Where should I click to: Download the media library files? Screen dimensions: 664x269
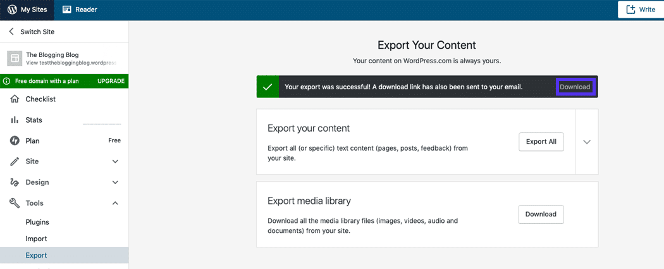pyautogui.click(x=541, y=215)
